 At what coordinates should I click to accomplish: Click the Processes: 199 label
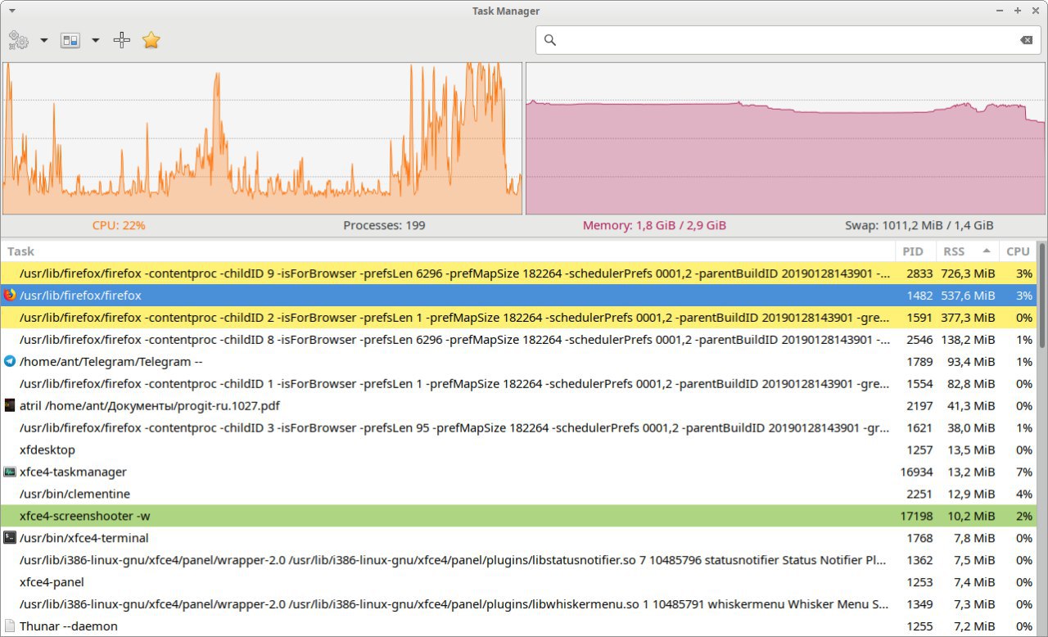point(384,225)
